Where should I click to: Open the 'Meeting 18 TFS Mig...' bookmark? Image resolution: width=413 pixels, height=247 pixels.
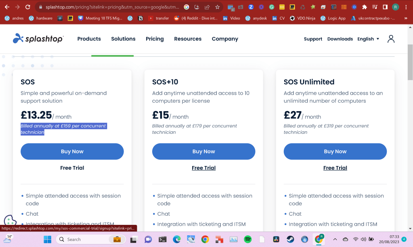click(101, 18)
